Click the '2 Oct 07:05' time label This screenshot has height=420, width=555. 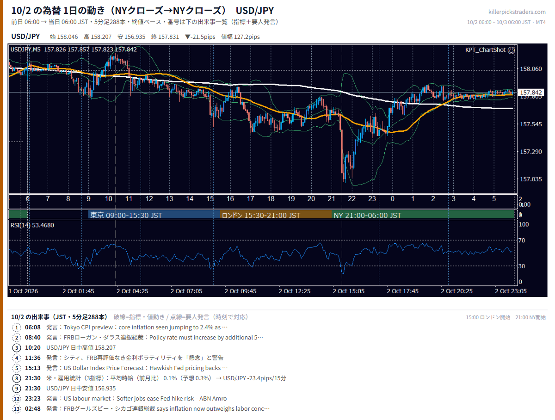click(x=186, y=291)
